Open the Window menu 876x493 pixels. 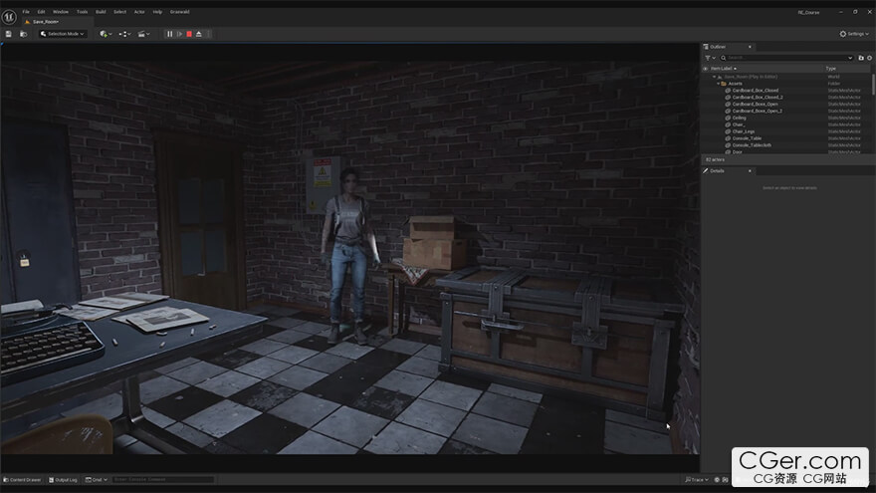pos(61,11)
